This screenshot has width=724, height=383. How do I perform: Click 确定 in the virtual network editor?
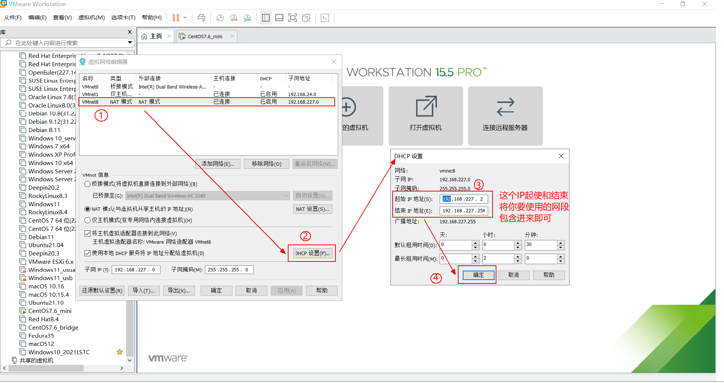(x=216, y=291)
